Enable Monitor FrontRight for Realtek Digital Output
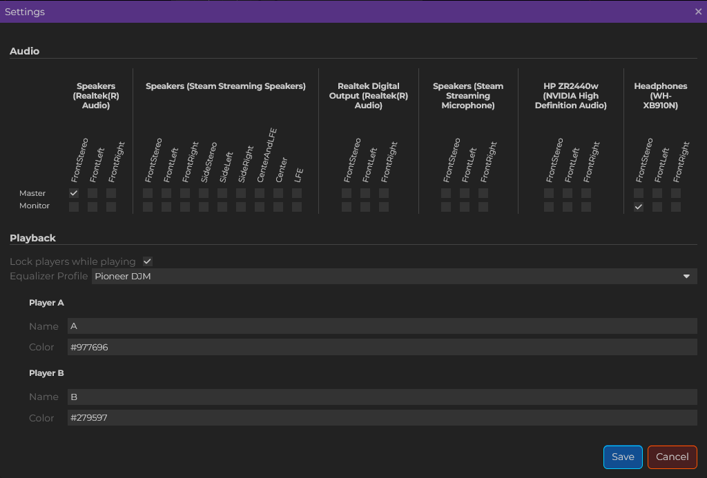This screenshot has height=478, width=707. (384, 207)
